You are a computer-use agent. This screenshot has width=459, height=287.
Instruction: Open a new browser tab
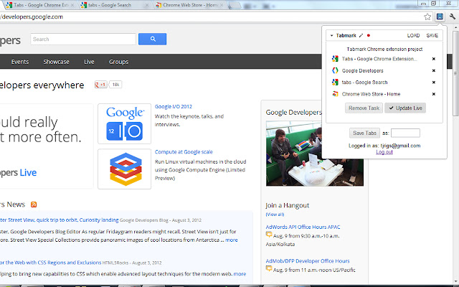coord(235,5)
